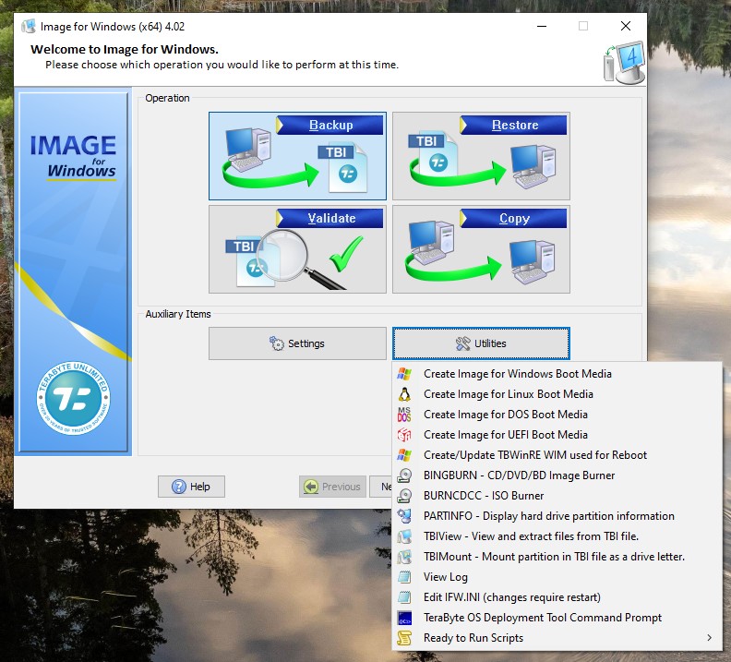Expand the Ready to Run Scripts submenu arrow
This screenshot has width=731, height=662.
(709, 638)
